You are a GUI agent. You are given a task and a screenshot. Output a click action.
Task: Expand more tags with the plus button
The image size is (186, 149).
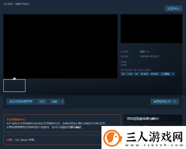click(x=173, y=74)
